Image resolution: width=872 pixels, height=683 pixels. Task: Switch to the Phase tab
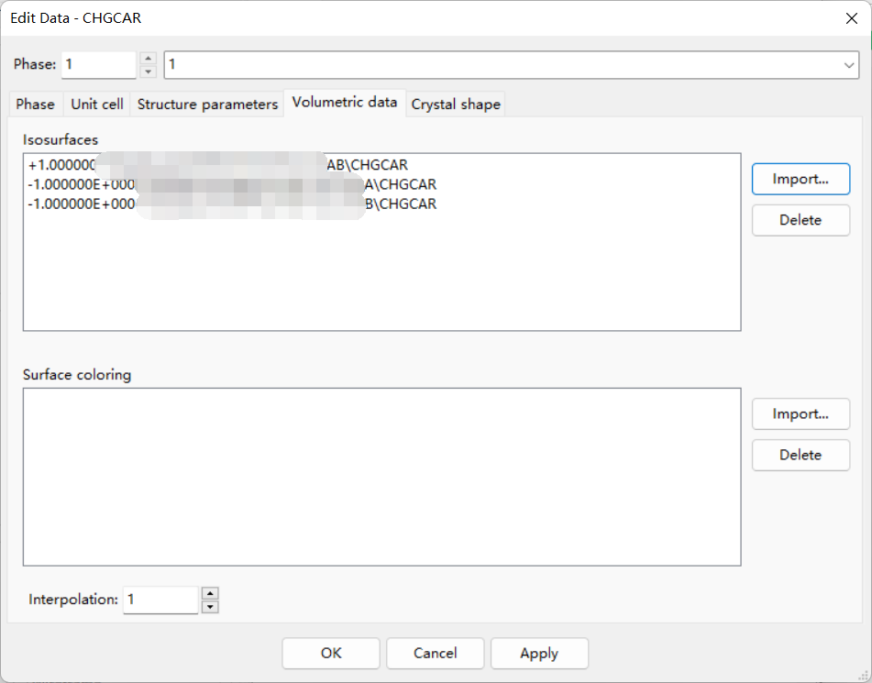[35, 104]
